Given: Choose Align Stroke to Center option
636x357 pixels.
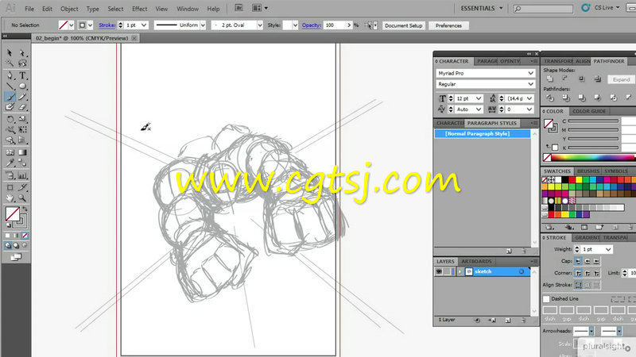Looking at the screenshot, I should coord(579,286).
